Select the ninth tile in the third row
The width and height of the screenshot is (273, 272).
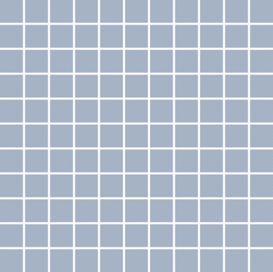click(x=212, y=61)
